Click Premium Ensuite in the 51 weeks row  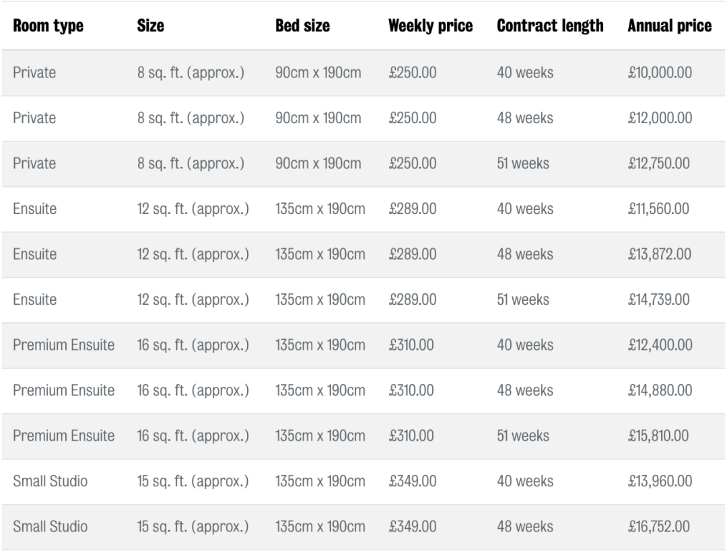tap(64, 436)
